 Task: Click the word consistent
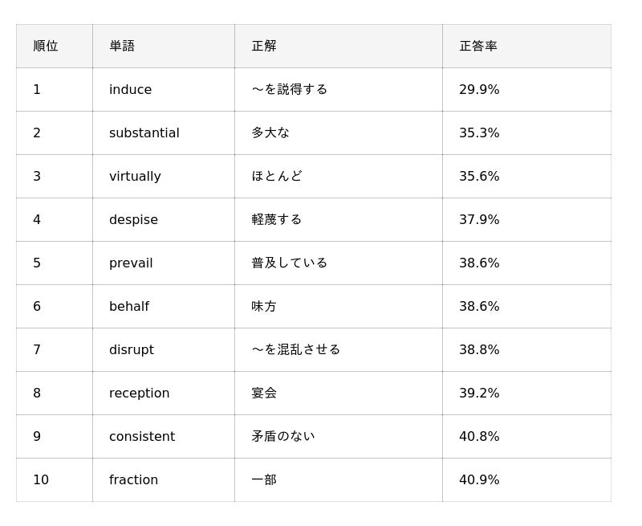coord(142,436)
